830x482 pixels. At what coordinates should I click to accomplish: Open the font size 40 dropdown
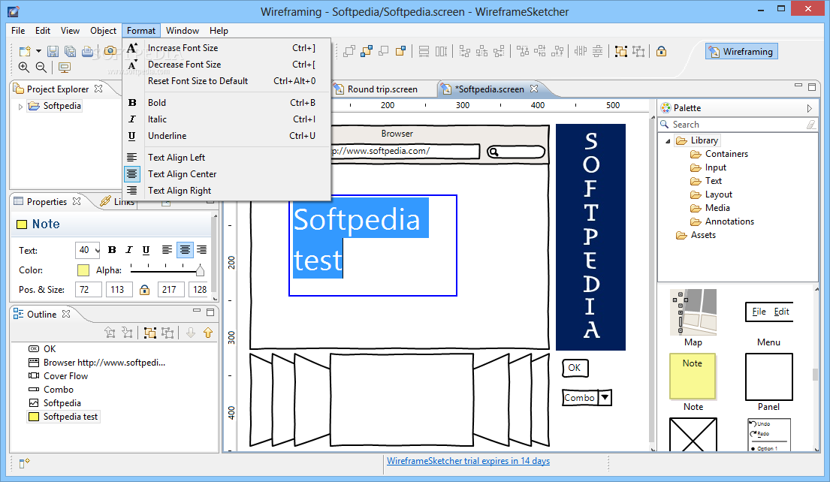pos(97,250)
